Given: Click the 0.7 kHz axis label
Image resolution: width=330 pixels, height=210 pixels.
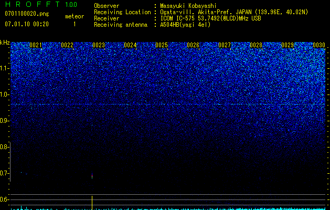Looking at the screenshot, I should pyautogui.click(x=4, y=173).
